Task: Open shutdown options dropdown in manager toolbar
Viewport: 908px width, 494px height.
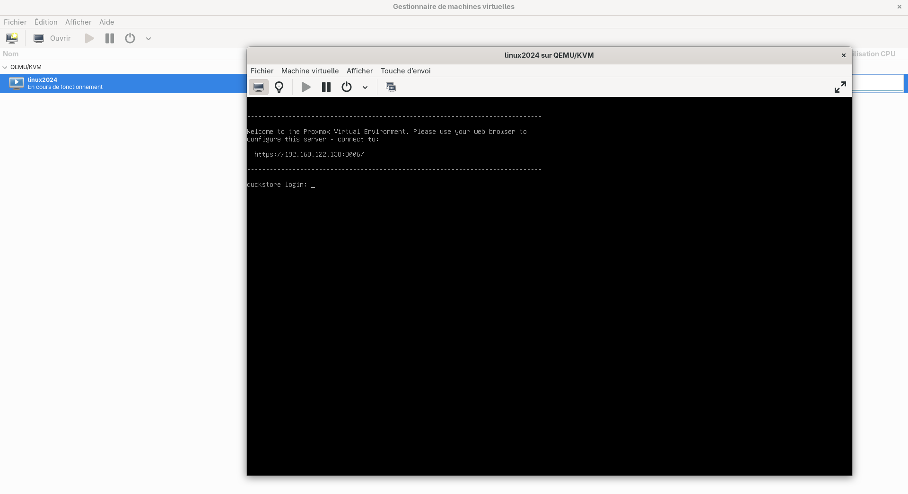Action: (x=148, y=39)
